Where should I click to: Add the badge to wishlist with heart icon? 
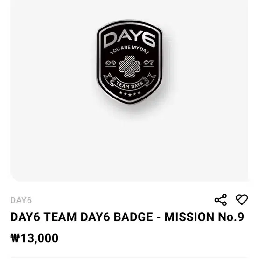point(242,200)
